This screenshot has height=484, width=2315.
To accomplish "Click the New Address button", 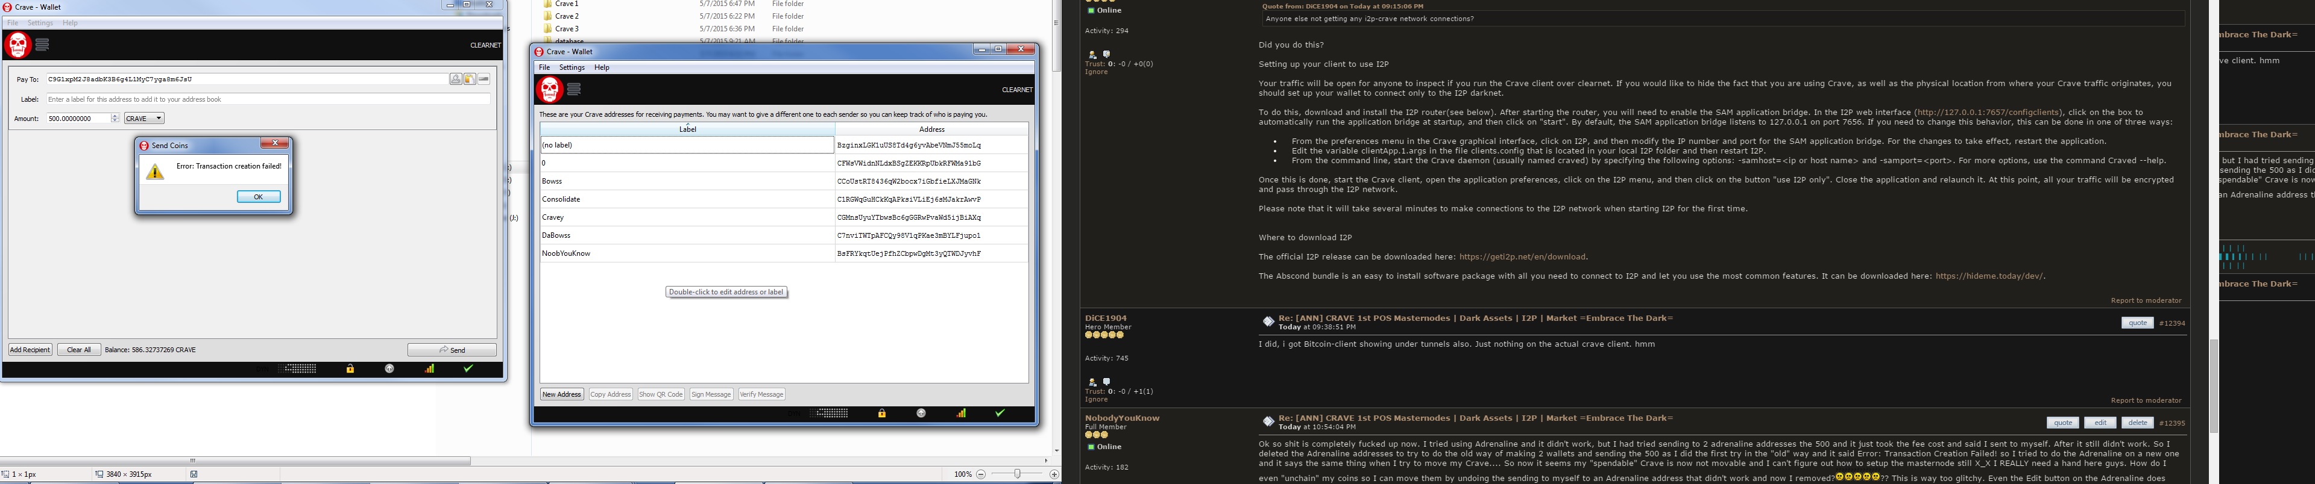I will click(x=562, y=394).
